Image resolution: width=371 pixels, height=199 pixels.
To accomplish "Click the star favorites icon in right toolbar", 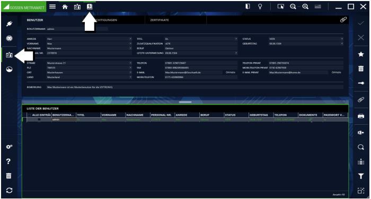I will tap(360, 54).
